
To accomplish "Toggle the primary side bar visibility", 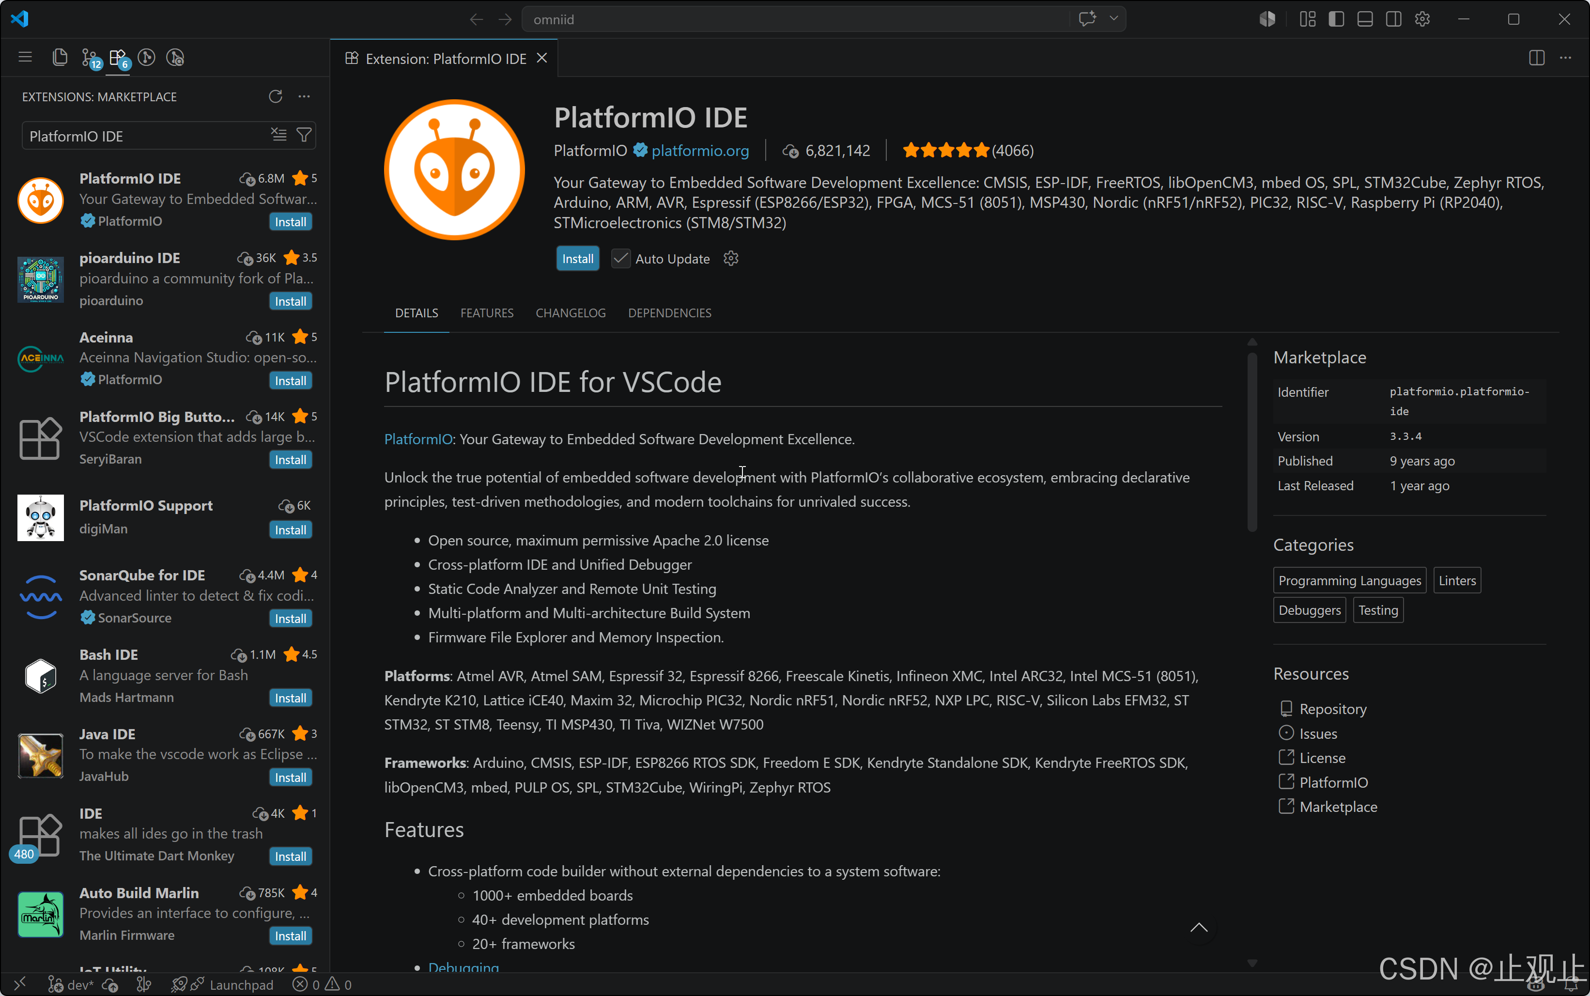I will click(1336, 19).
